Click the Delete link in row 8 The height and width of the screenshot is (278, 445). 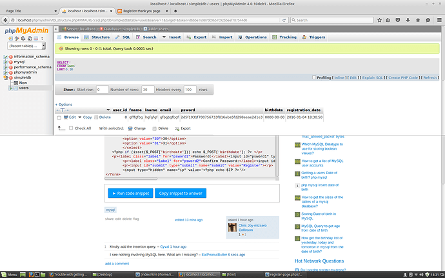coord(104,117)
